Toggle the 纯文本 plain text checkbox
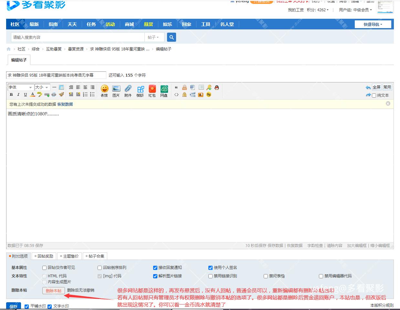This screenshot has width=400, height=310. (374, 95)
